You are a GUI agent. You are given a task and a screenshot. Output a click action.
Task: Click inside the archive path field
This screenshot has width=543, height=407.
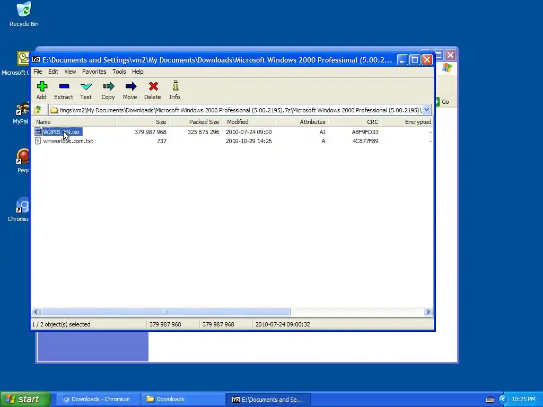tap(240, 110)
